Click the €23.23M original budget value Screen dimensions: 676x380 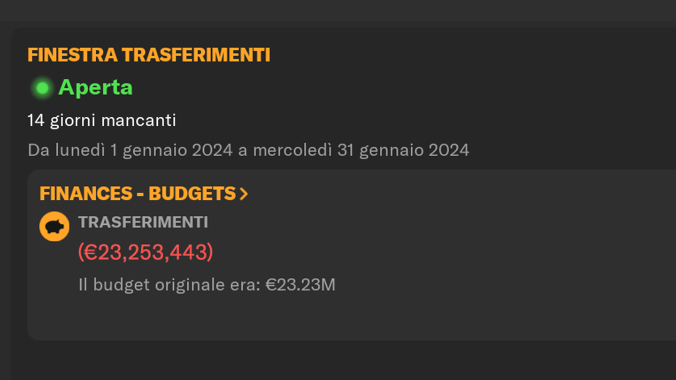300,285
